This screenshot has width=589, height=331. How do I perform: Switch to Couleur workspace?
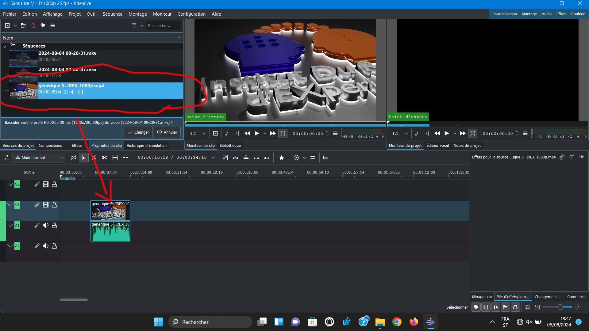[x=578, y=14]
